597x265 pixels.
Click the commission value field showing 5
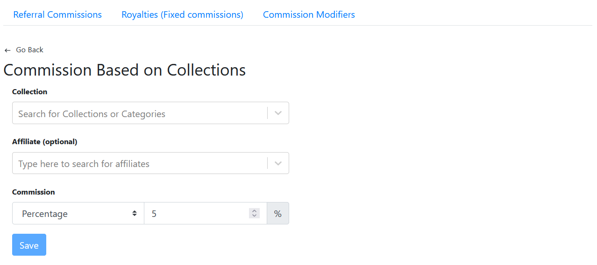point(199,214)
